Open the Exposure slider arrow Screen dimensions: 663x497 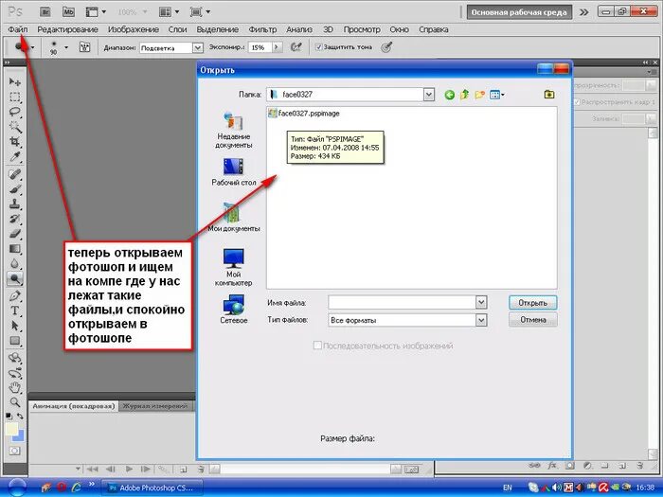click(277, 47)
